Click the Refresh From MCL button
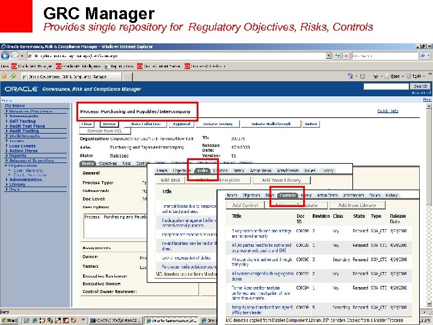433x325 pixels. 105,131
